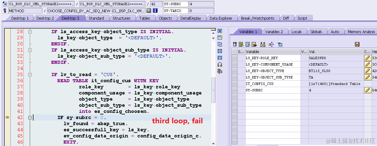
Task: Click the LS_KEY-ROLE_KEY variable cell
Action: coord(273,58)
